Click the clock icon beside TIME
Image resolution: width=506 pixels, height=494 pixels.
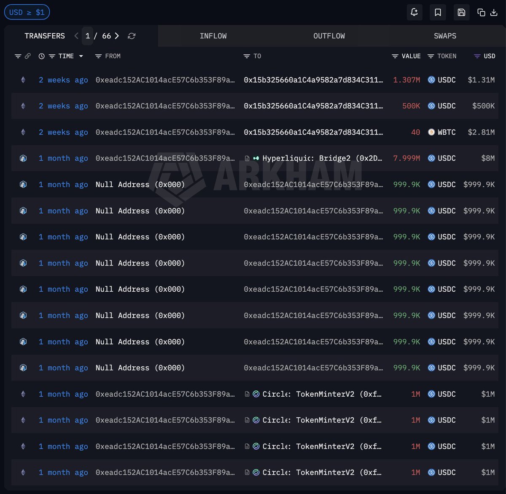click(41, 56)
